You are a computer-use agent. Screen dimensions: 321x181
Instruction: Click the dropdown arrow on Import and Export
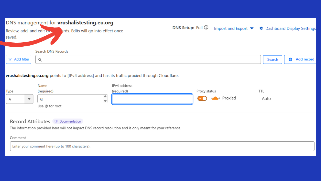pyautogui.click(x=251, y=28)
